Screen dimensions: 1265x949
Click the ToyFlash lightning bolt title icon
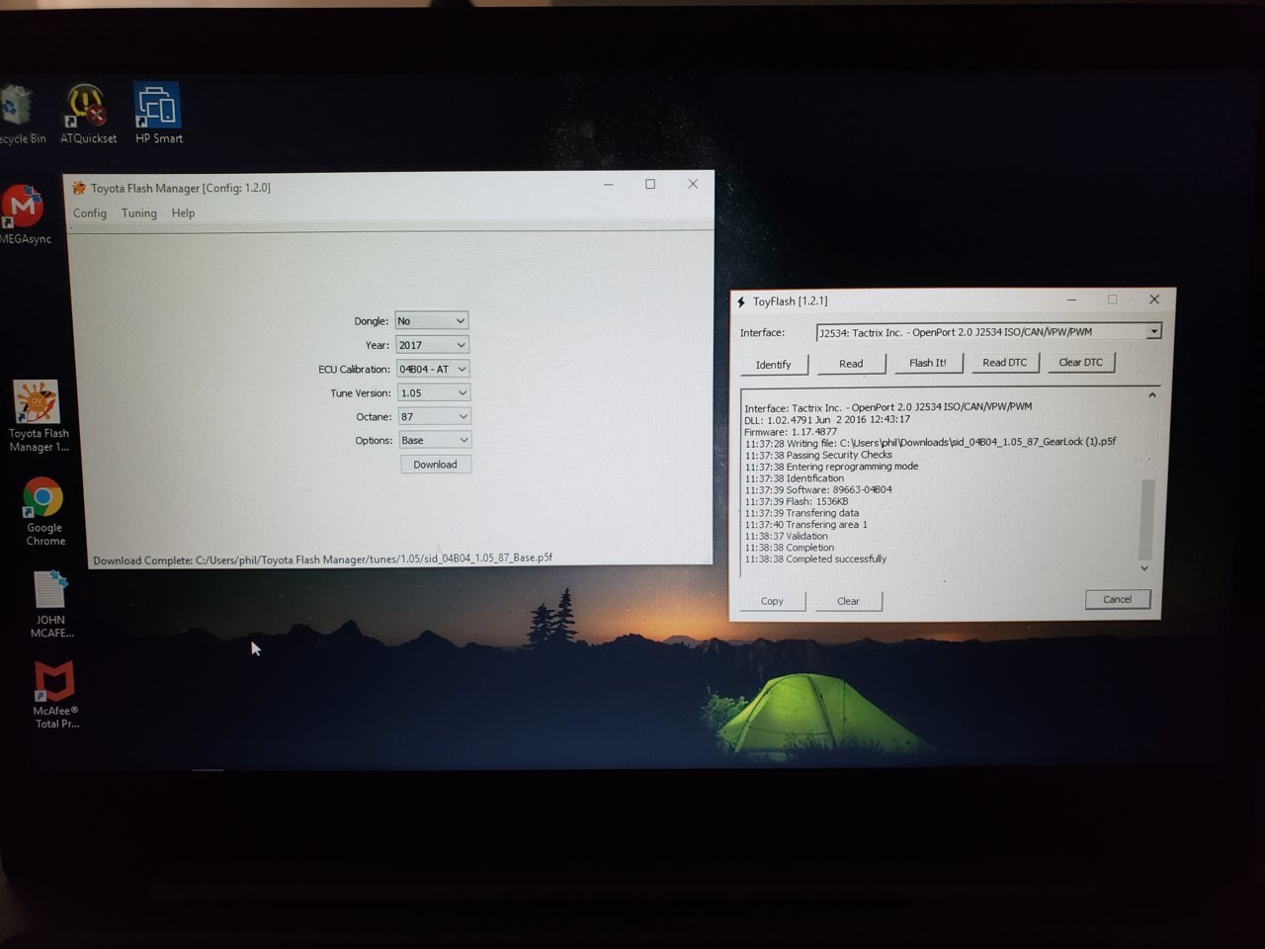pos(741,302)
